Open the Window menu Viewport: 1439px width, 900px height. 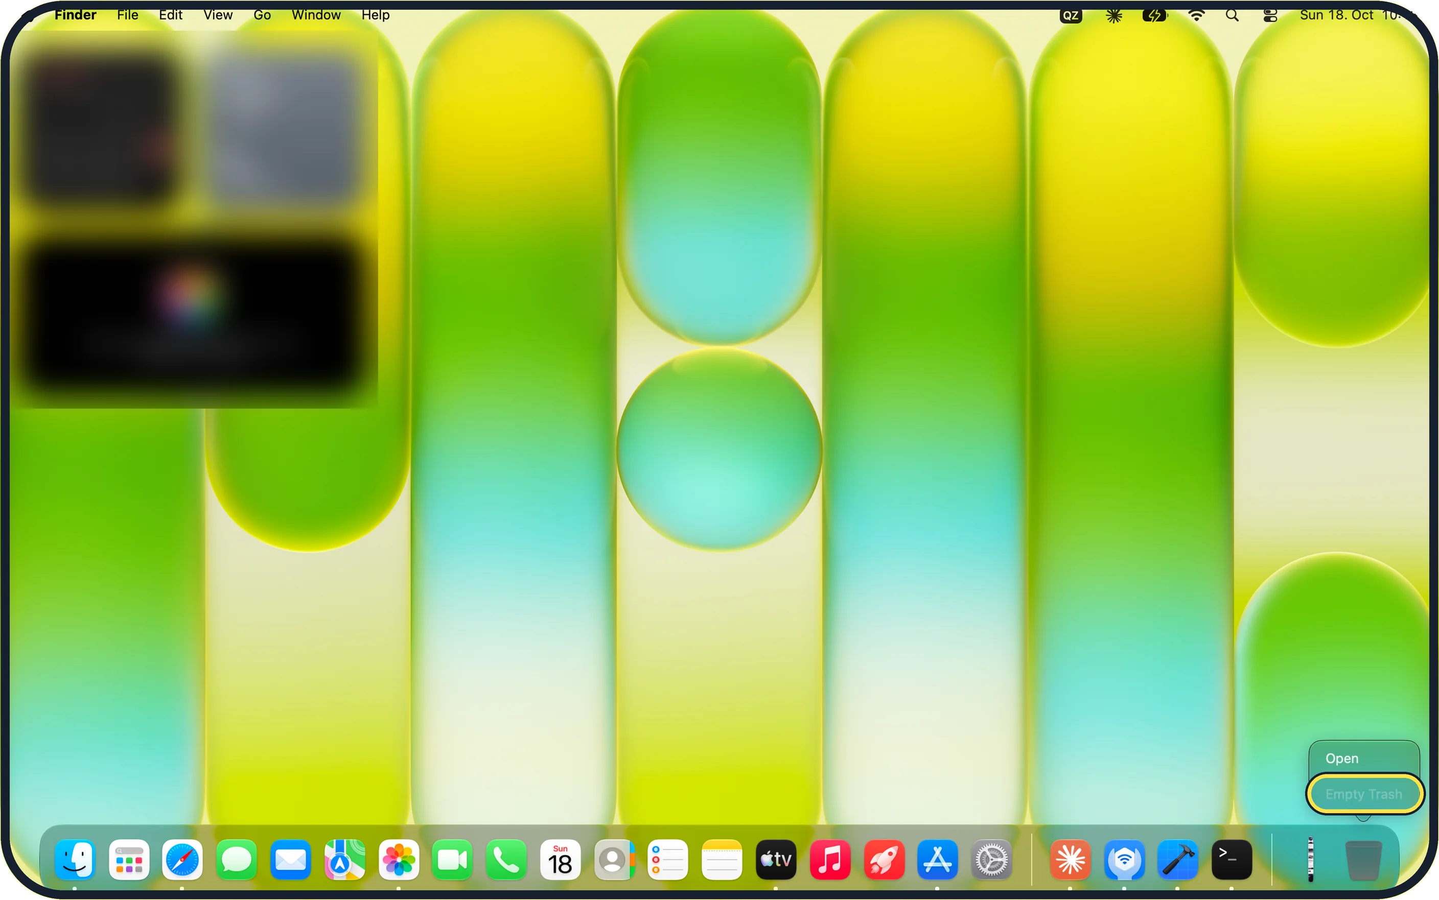[316, 15]
